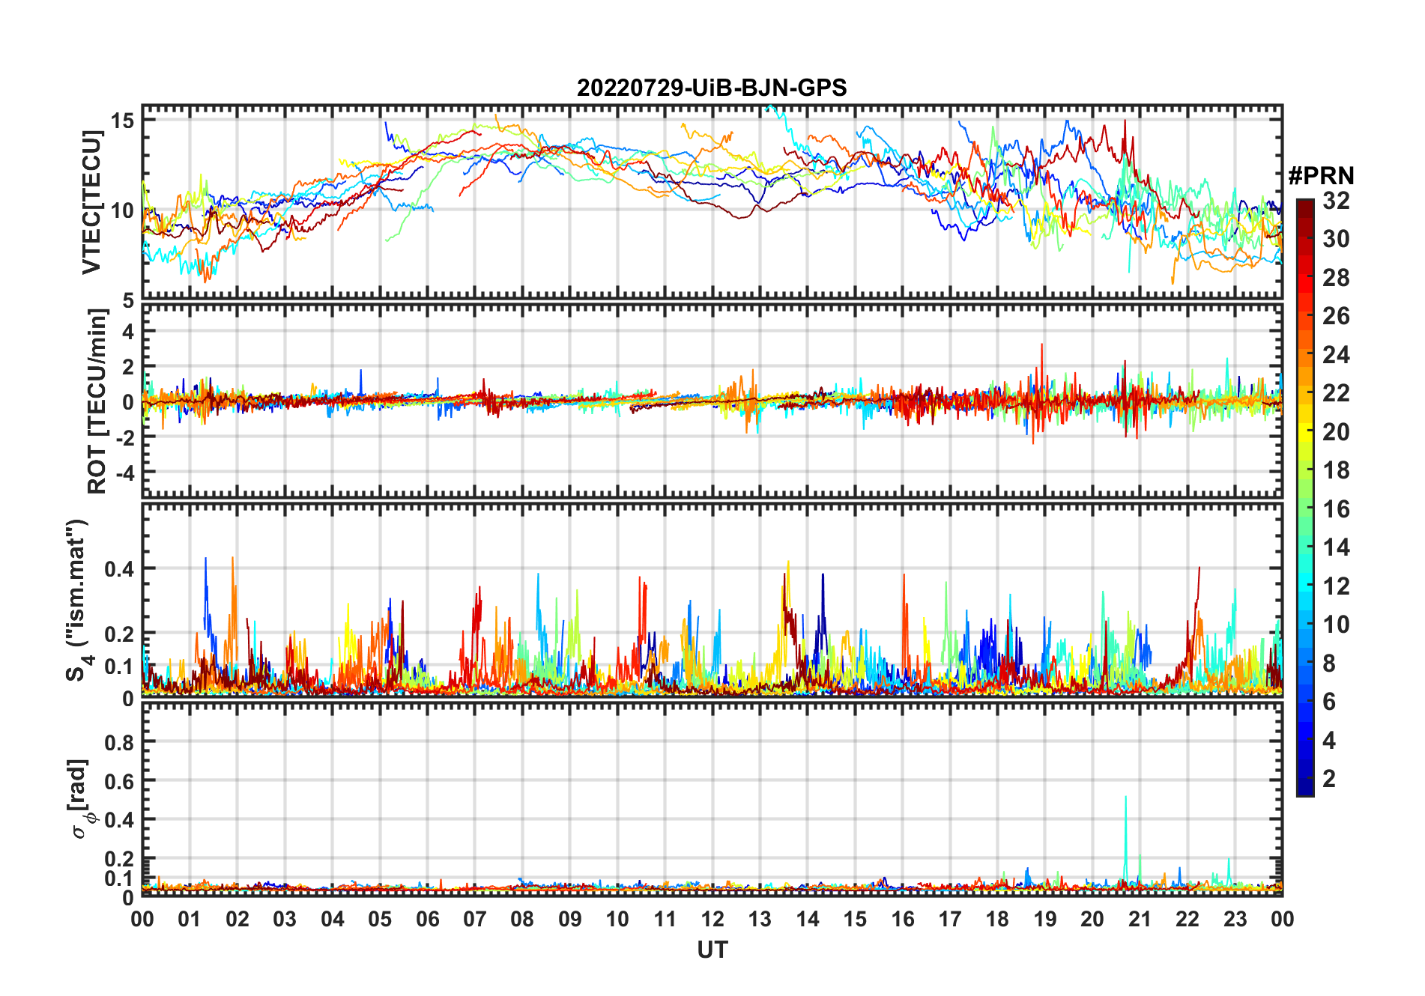Click the 06 tick on the UT axis
Image resolution: width=1425 pixels, height=996 pixels.
click(x=427, y=919)
